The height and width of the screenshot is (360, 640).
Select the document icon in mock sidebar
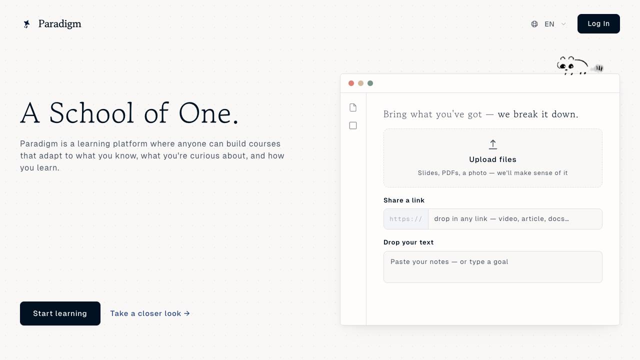point(353,107)
